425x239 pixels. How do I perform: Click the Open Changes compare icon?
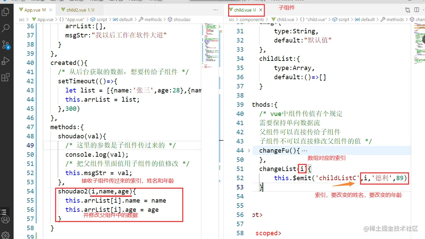[x=408, y=10]
